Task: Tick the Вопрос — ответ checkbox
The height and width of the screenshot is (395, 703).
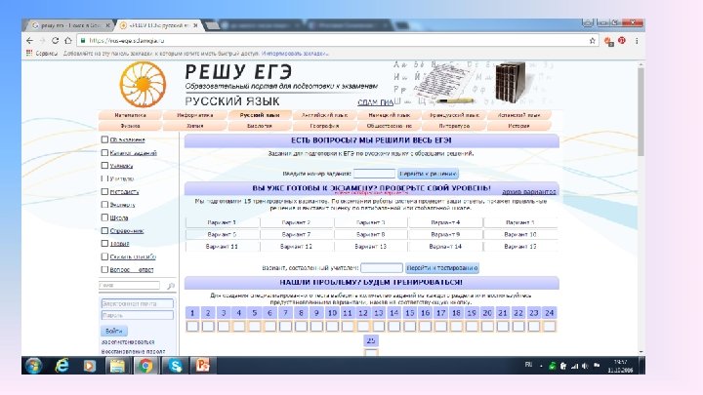Action: 104,269
